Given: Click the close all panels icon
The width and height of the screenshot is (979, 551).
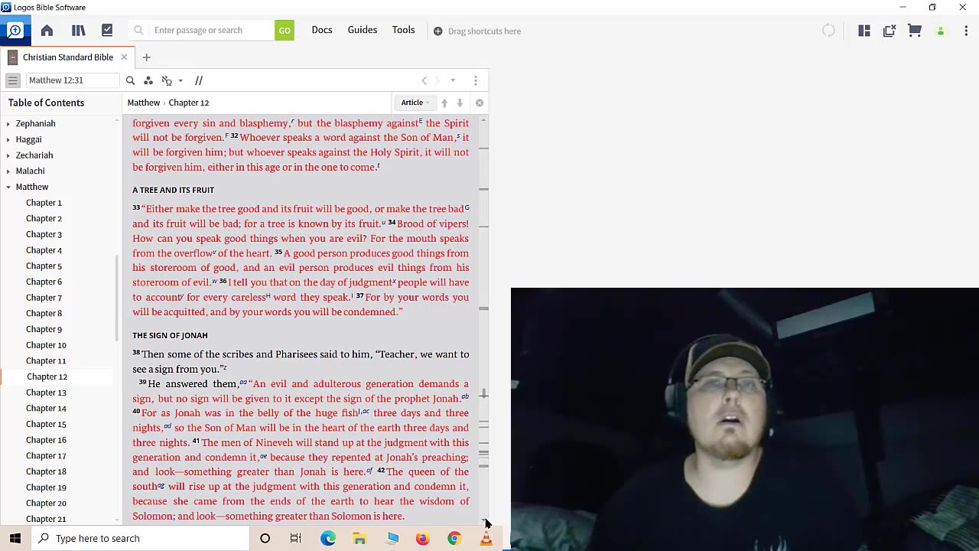Looking at the screenshot, I should click(x=890, y=31).
